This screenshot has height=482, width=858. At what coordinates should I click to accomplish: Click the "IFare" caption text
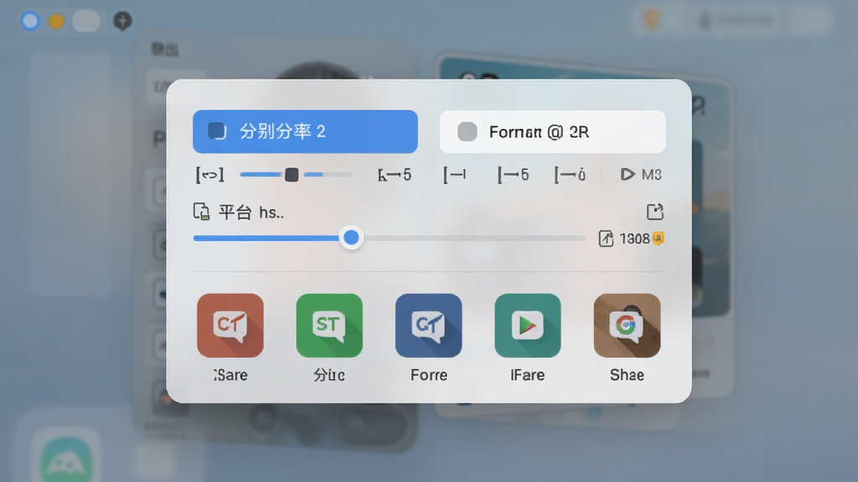pos(528,375)
